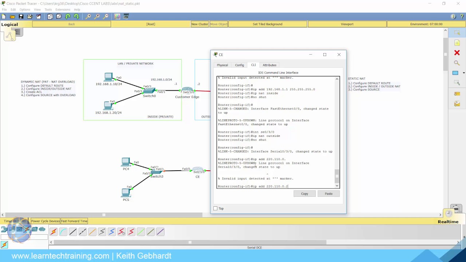Click the Logical workspace tab

pyautogui.click(x=9, y=24)
